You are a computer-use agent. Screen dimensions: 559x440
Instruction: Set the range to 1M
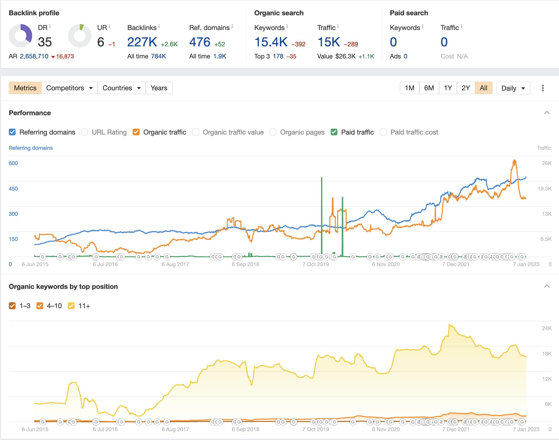tap(409, 88)
